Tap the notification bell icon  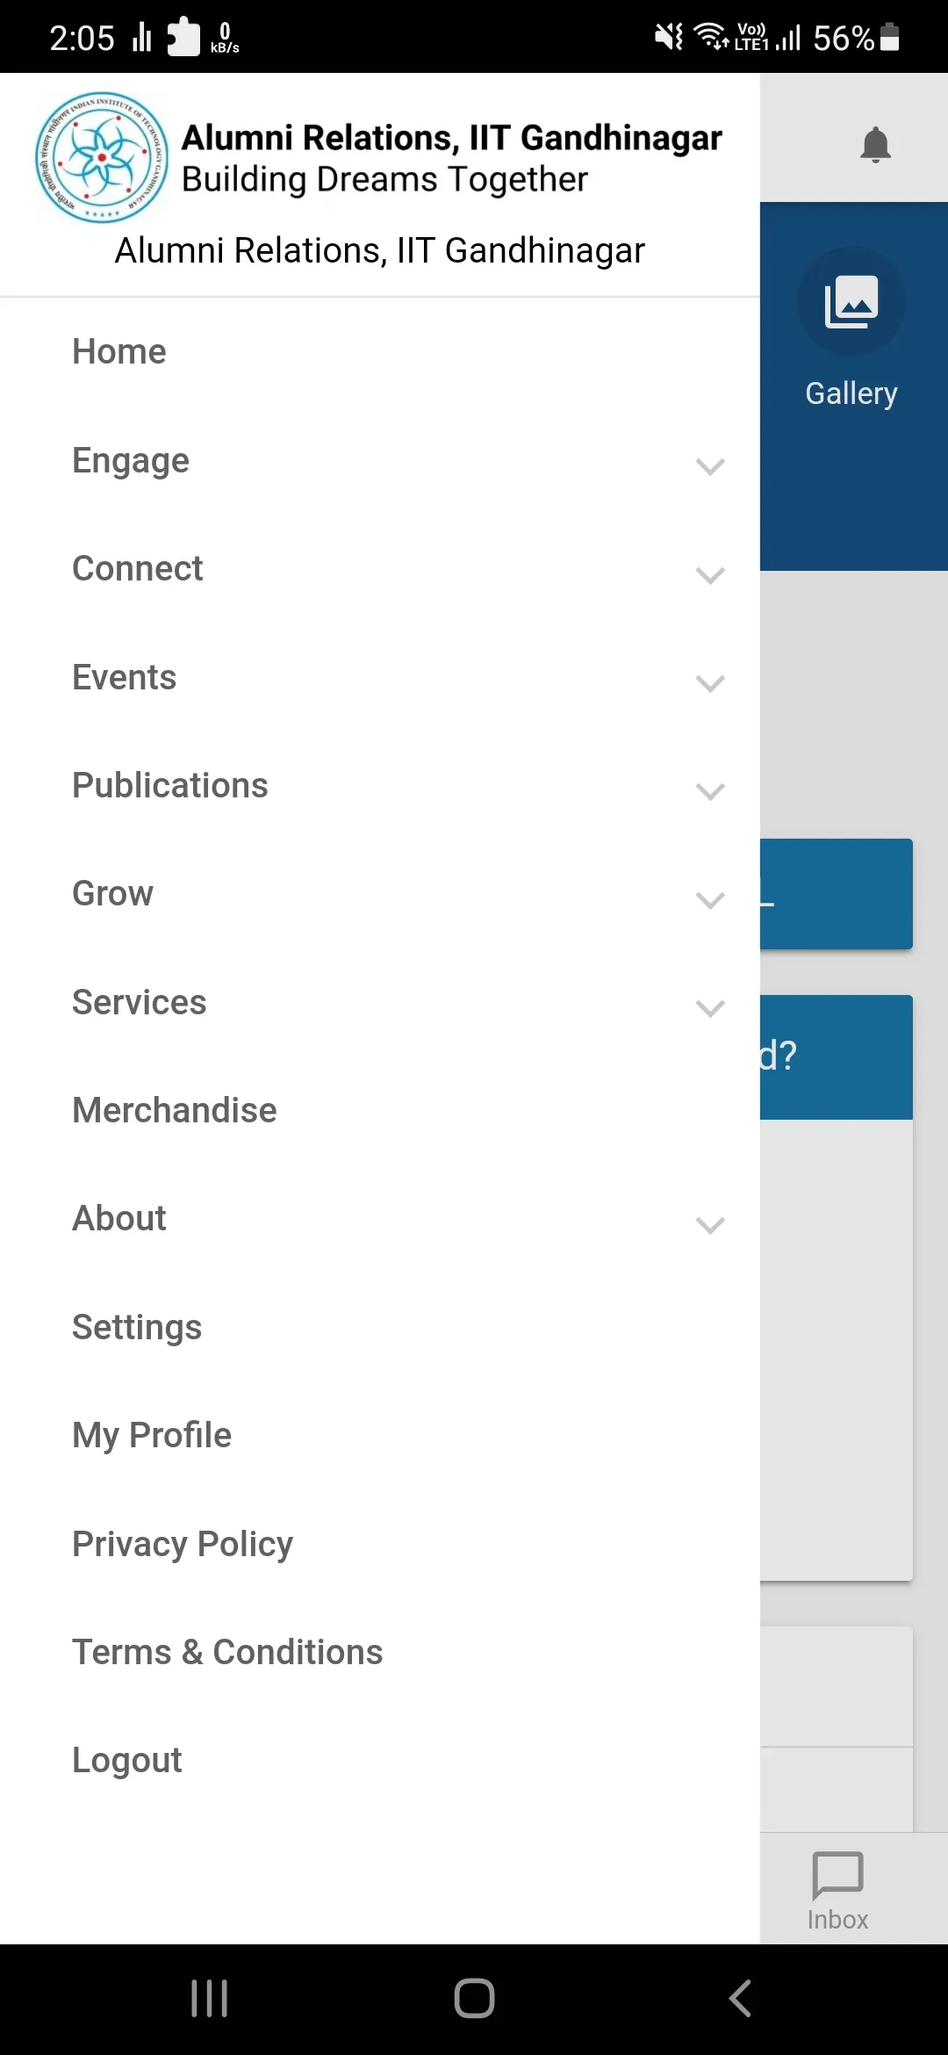pos(875,145)
